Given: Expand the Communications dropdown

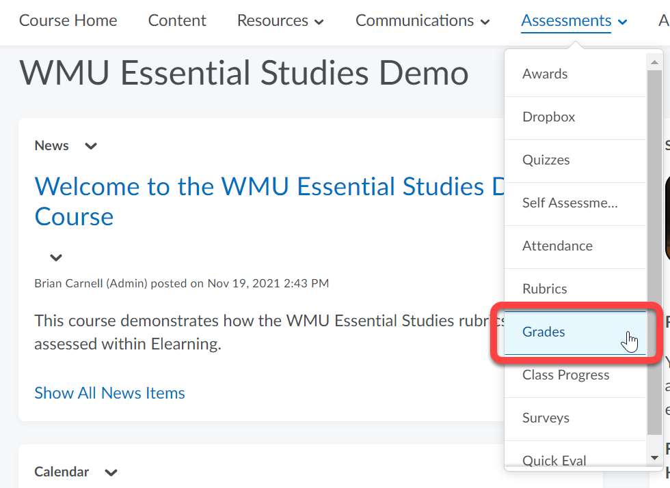Looking at the screenshot, I should (422, 20).
